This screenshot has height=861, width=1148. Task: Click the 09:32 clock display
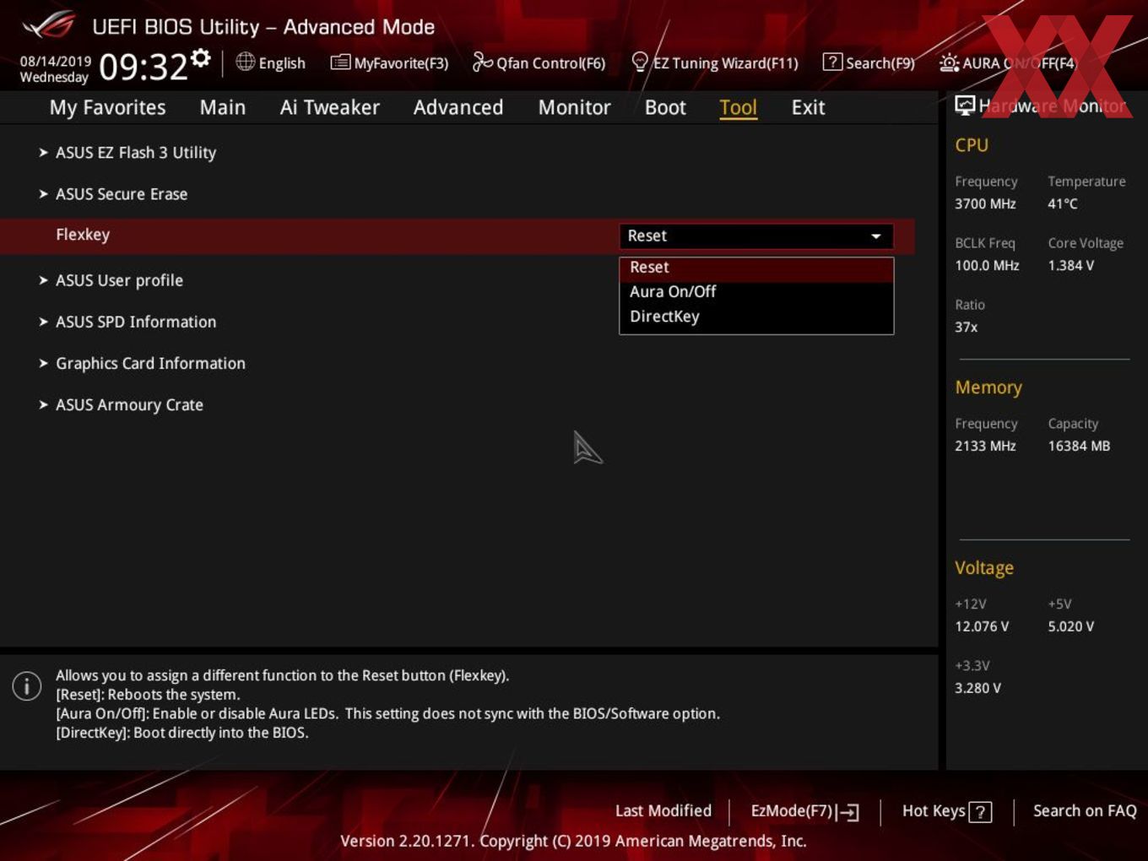pyautogui.click(x=143, y=67)
